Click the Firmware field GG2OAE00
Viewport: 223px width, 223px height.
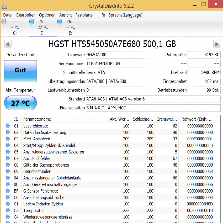pyautogui.click(x=115, y=55)
